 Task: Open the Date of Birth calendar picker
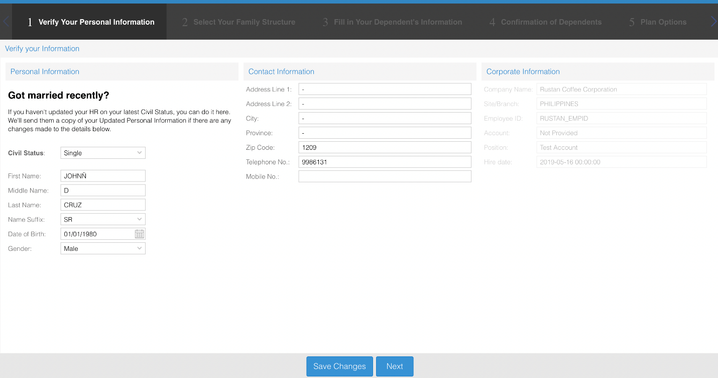(140, 234)
